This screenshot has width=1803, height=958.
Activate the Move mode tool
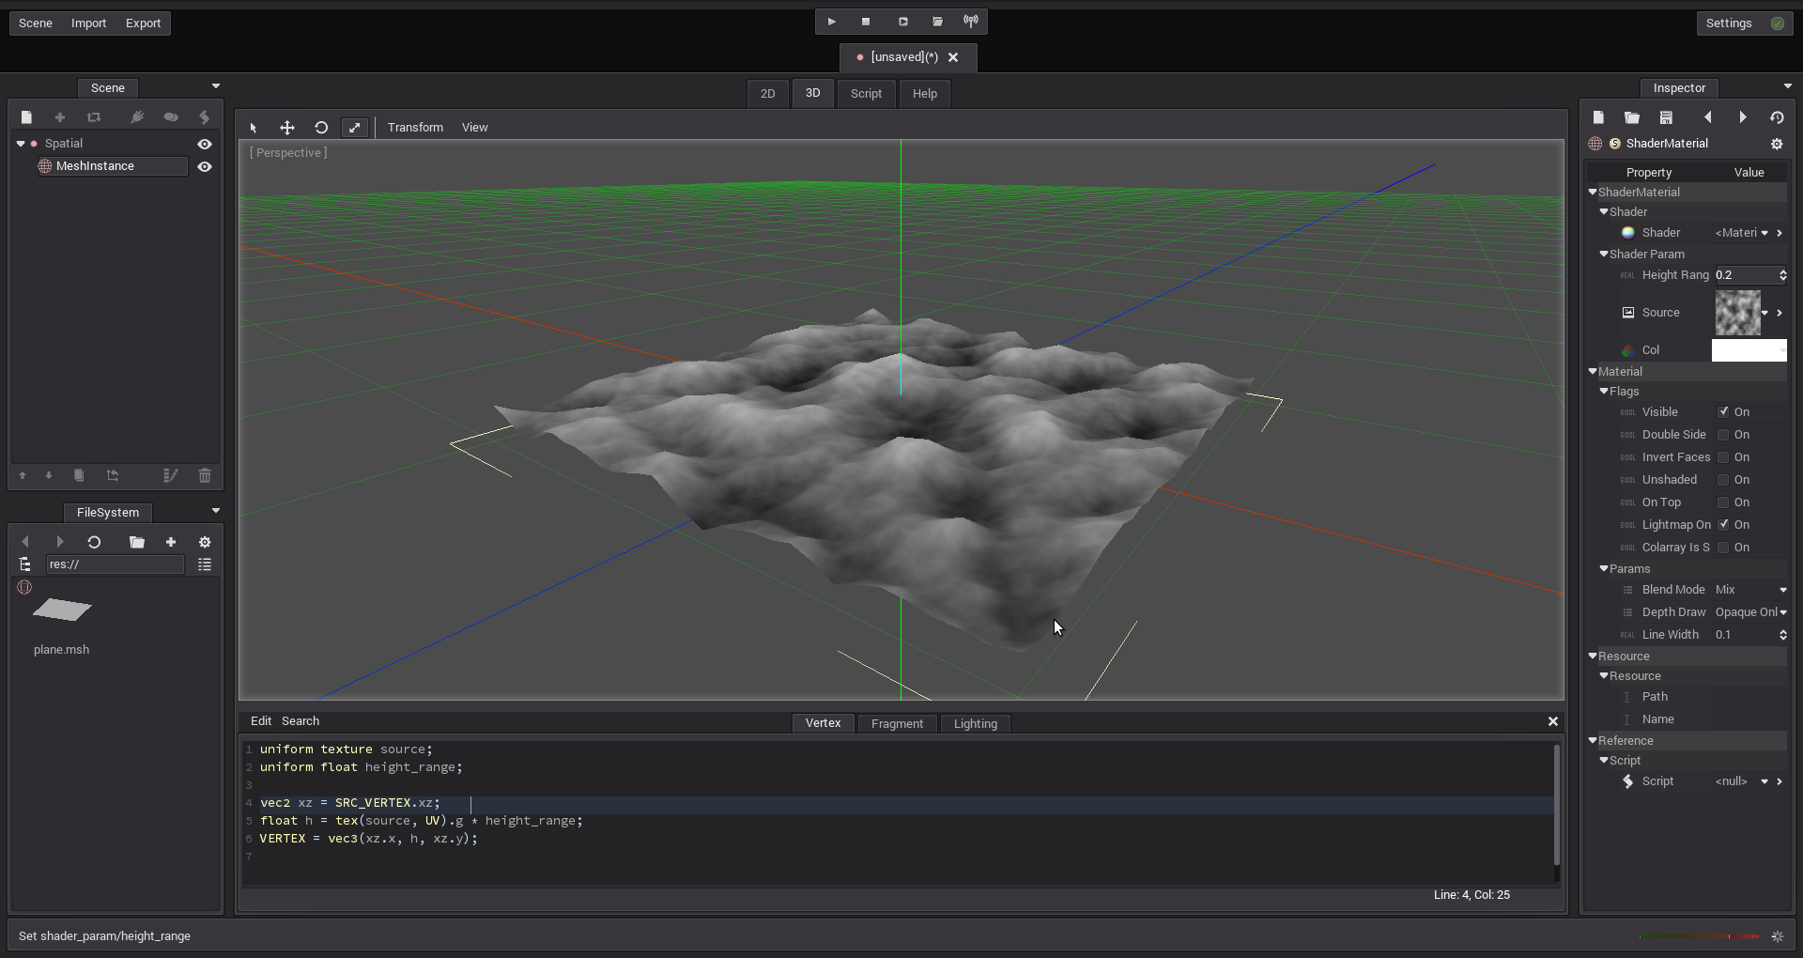click(x=287, y=128)
